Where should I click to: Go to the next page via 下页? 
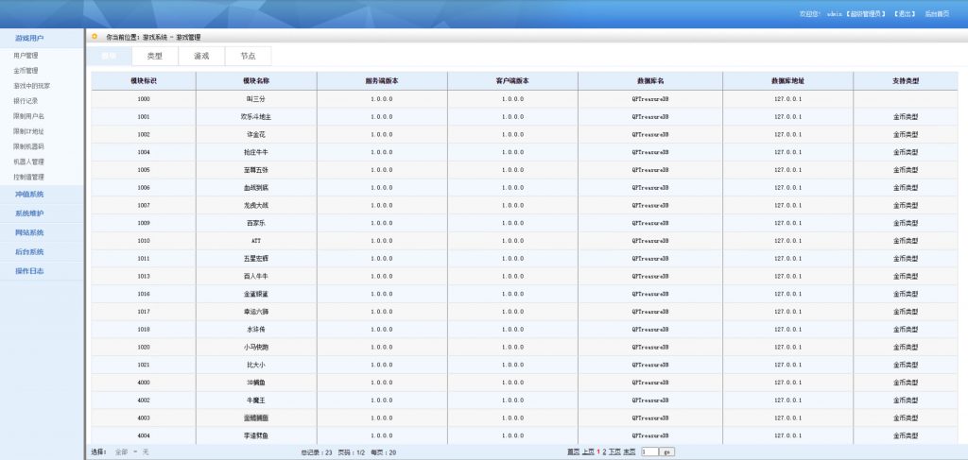point(614,452)
